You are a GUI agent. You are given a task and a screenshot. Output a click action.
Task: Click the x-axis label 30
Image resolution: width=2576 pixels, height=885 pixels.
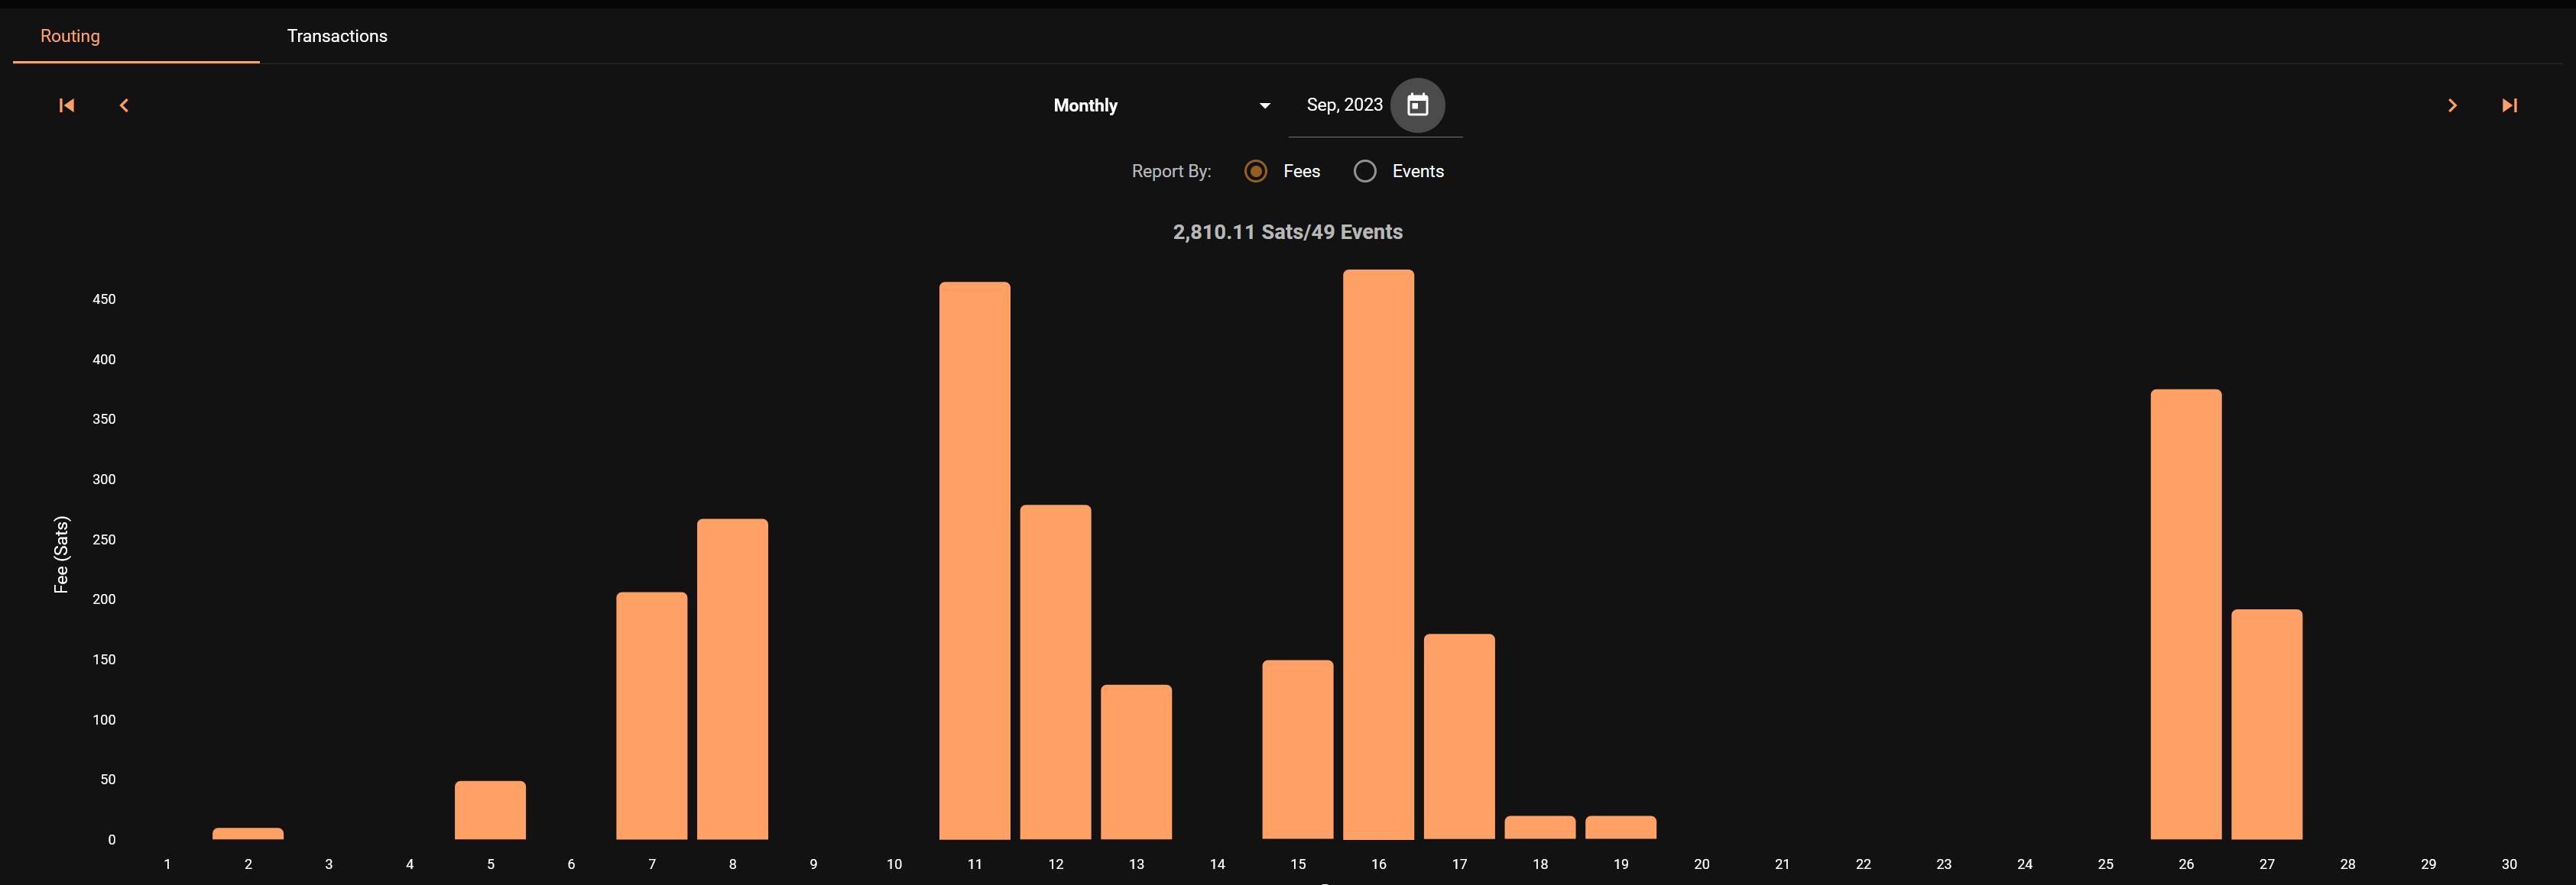click(2509, 864)
